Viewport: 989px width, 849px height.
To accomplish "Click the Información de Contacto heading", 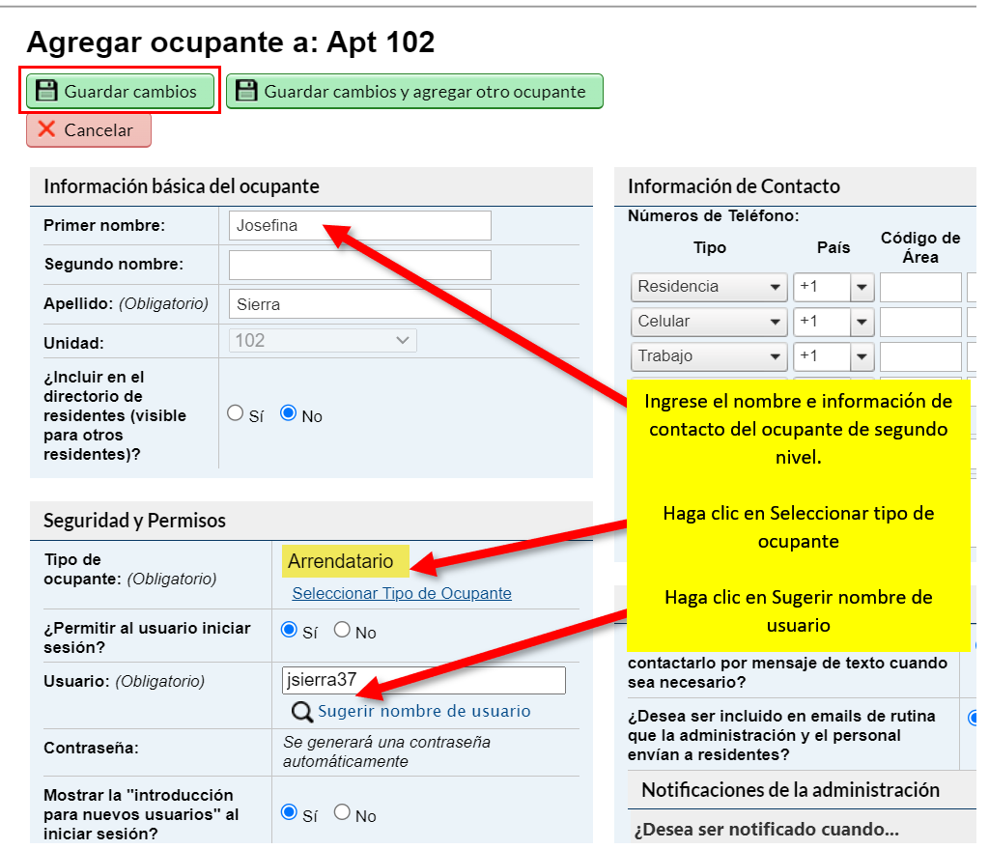I will 734,186.
